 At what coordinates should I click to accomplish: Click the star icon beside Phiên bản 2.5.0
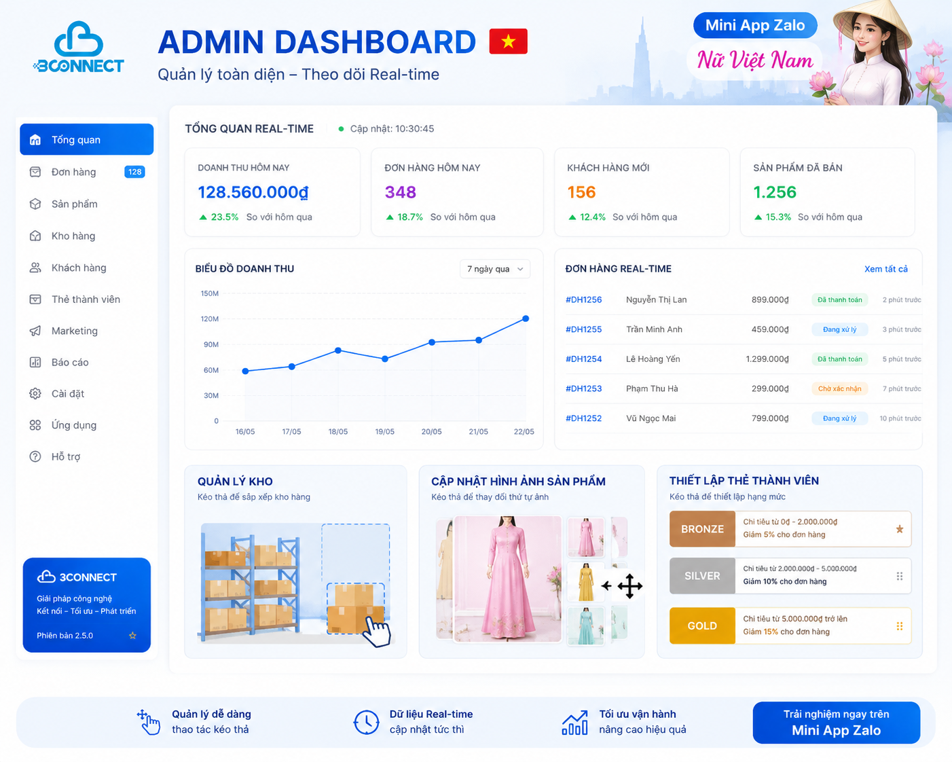coord(132,636)
